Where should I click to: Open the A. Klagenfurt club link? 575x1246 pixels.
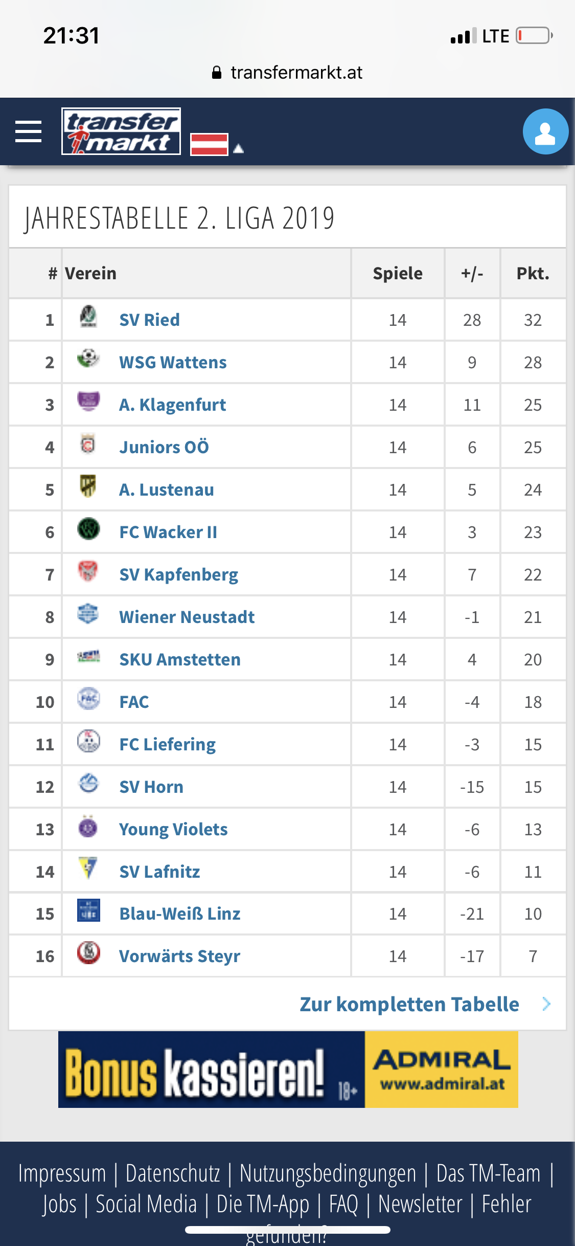pyautogui.click(x=172, y=405)
